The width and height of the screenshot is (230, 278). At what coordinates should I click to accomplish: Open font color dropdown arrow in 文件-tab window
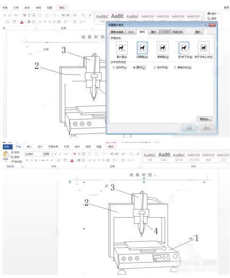point(75,160)
